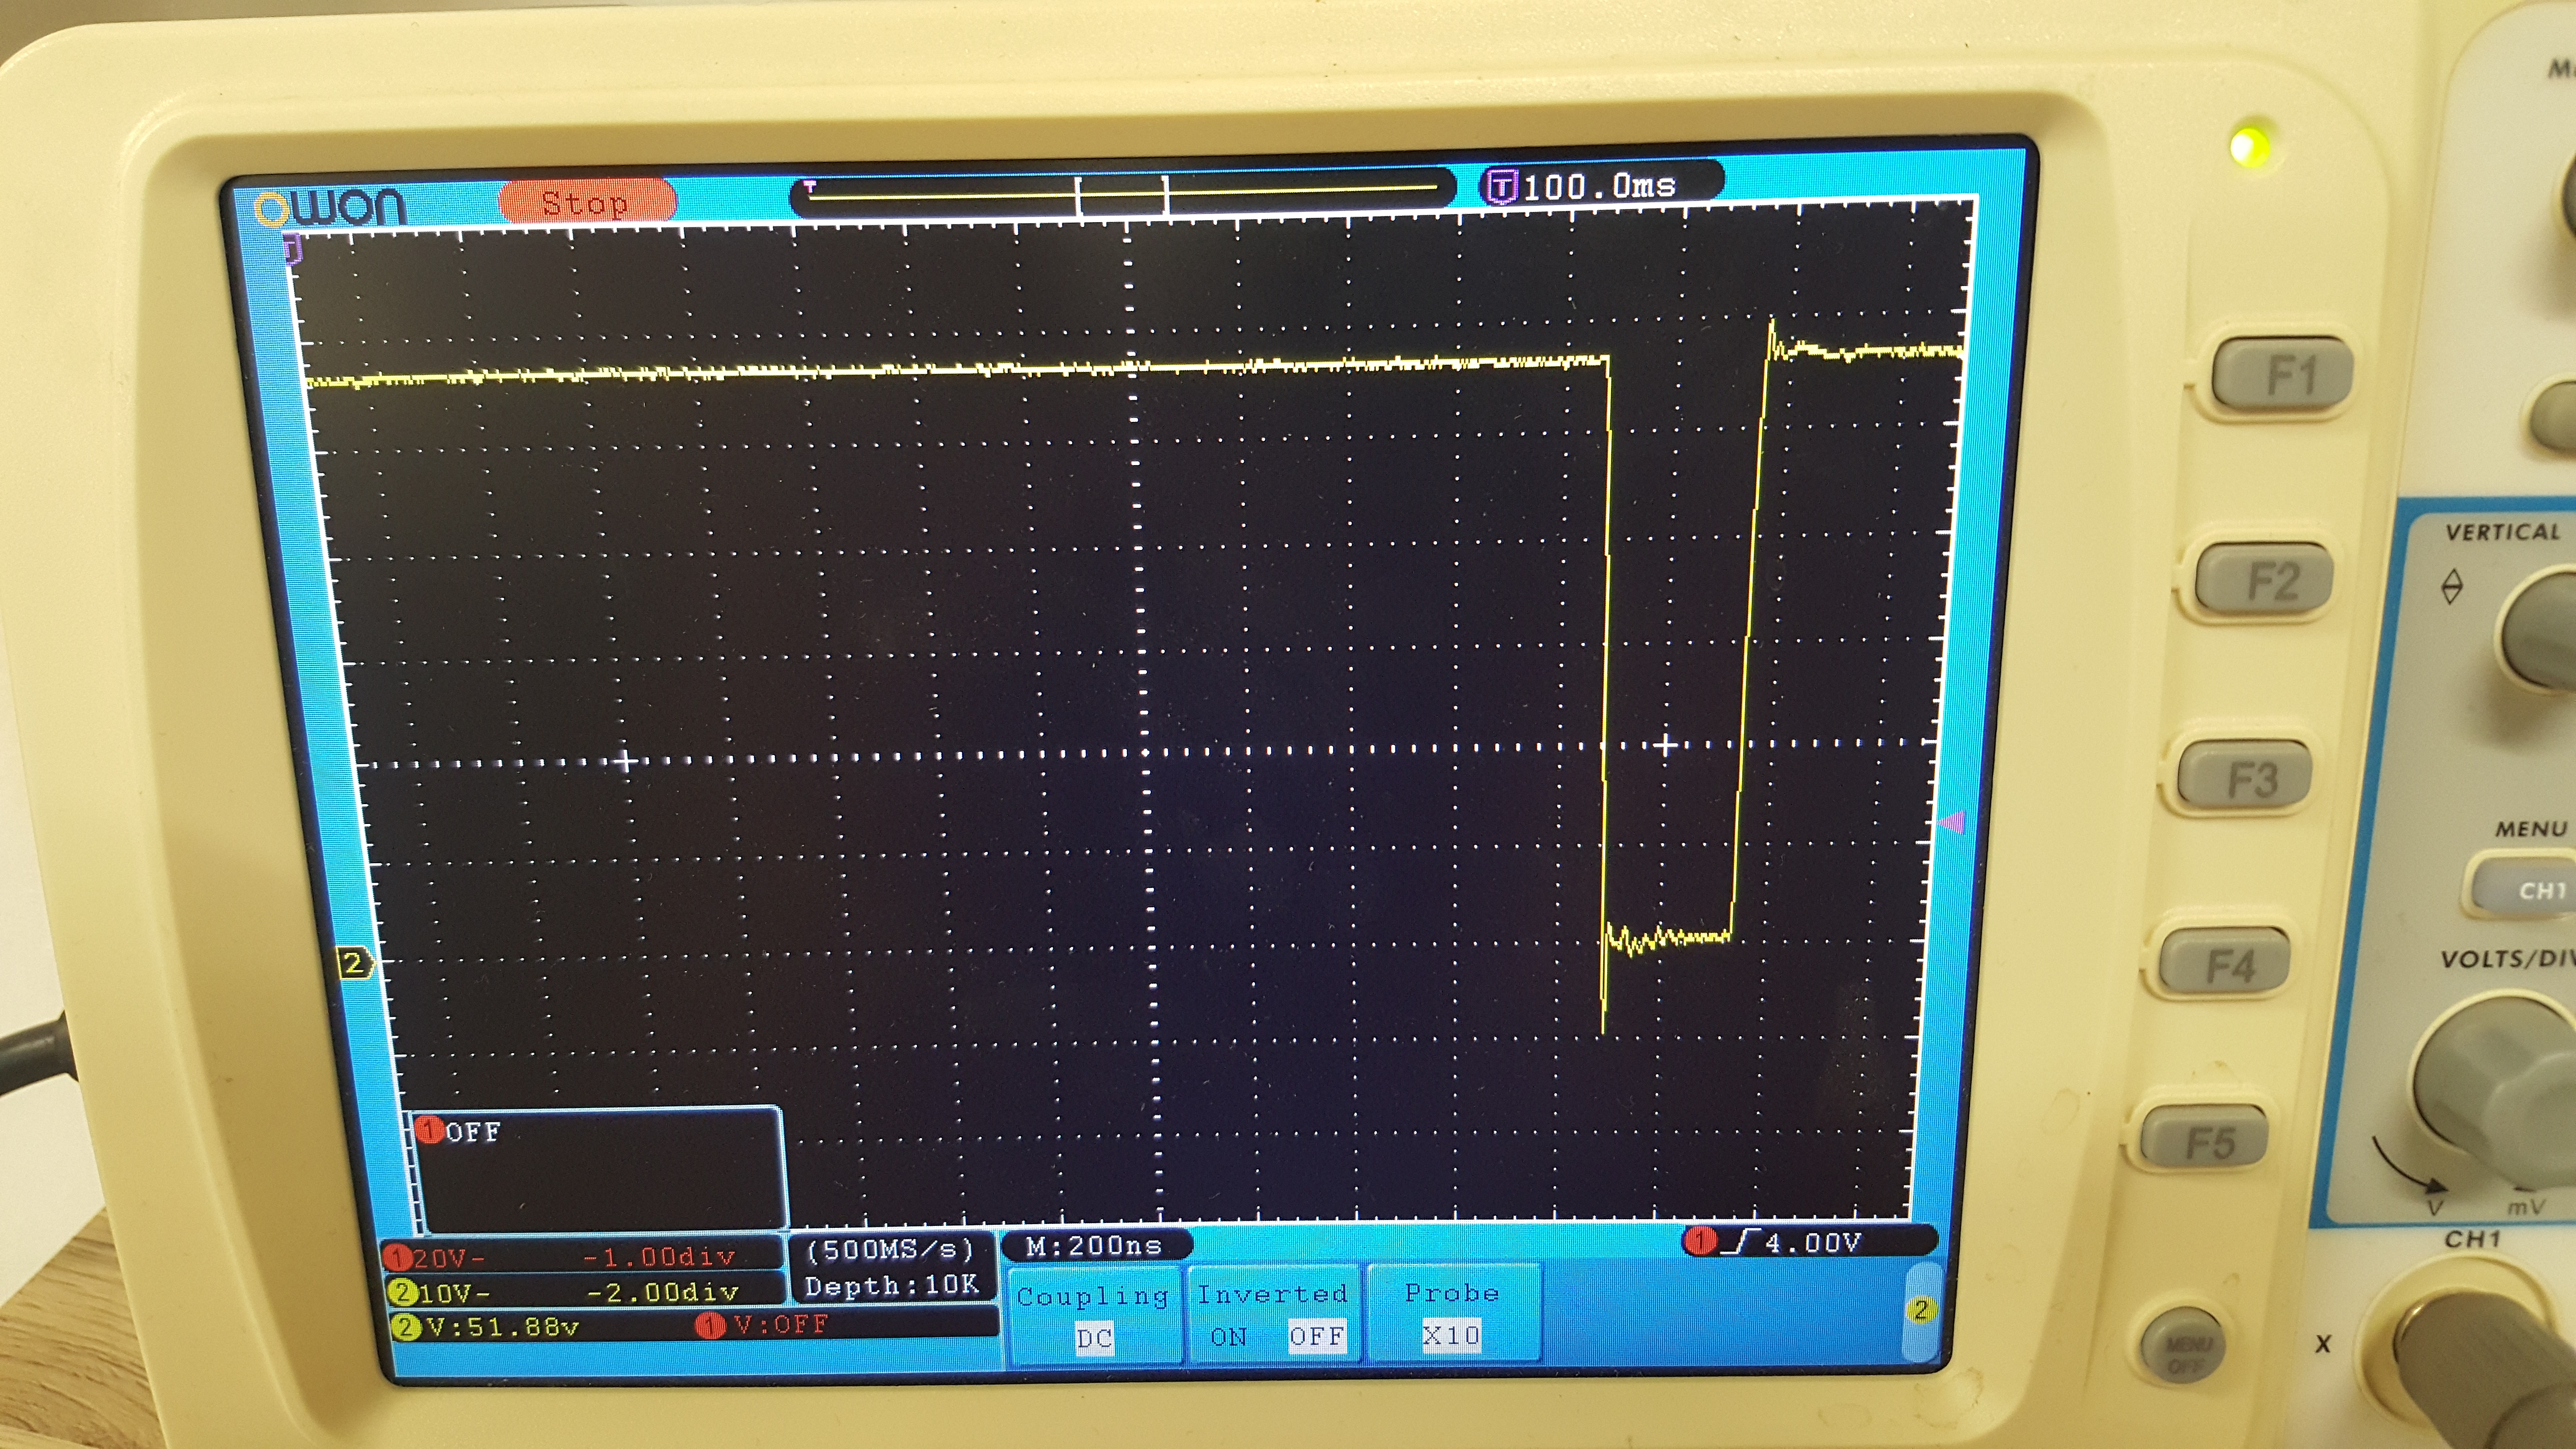This screenshot has width=2576, height=1449.
Task: Tap the 100.0ms time readout
Action: (1598, 186)
